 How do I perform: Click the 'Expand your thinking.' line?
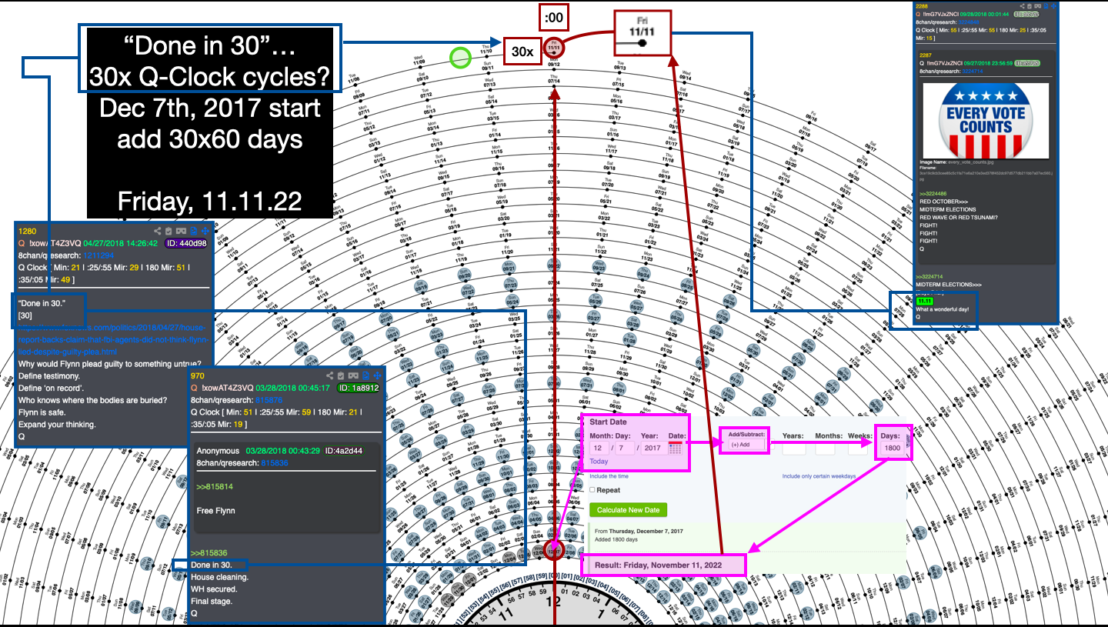point(57,425)
